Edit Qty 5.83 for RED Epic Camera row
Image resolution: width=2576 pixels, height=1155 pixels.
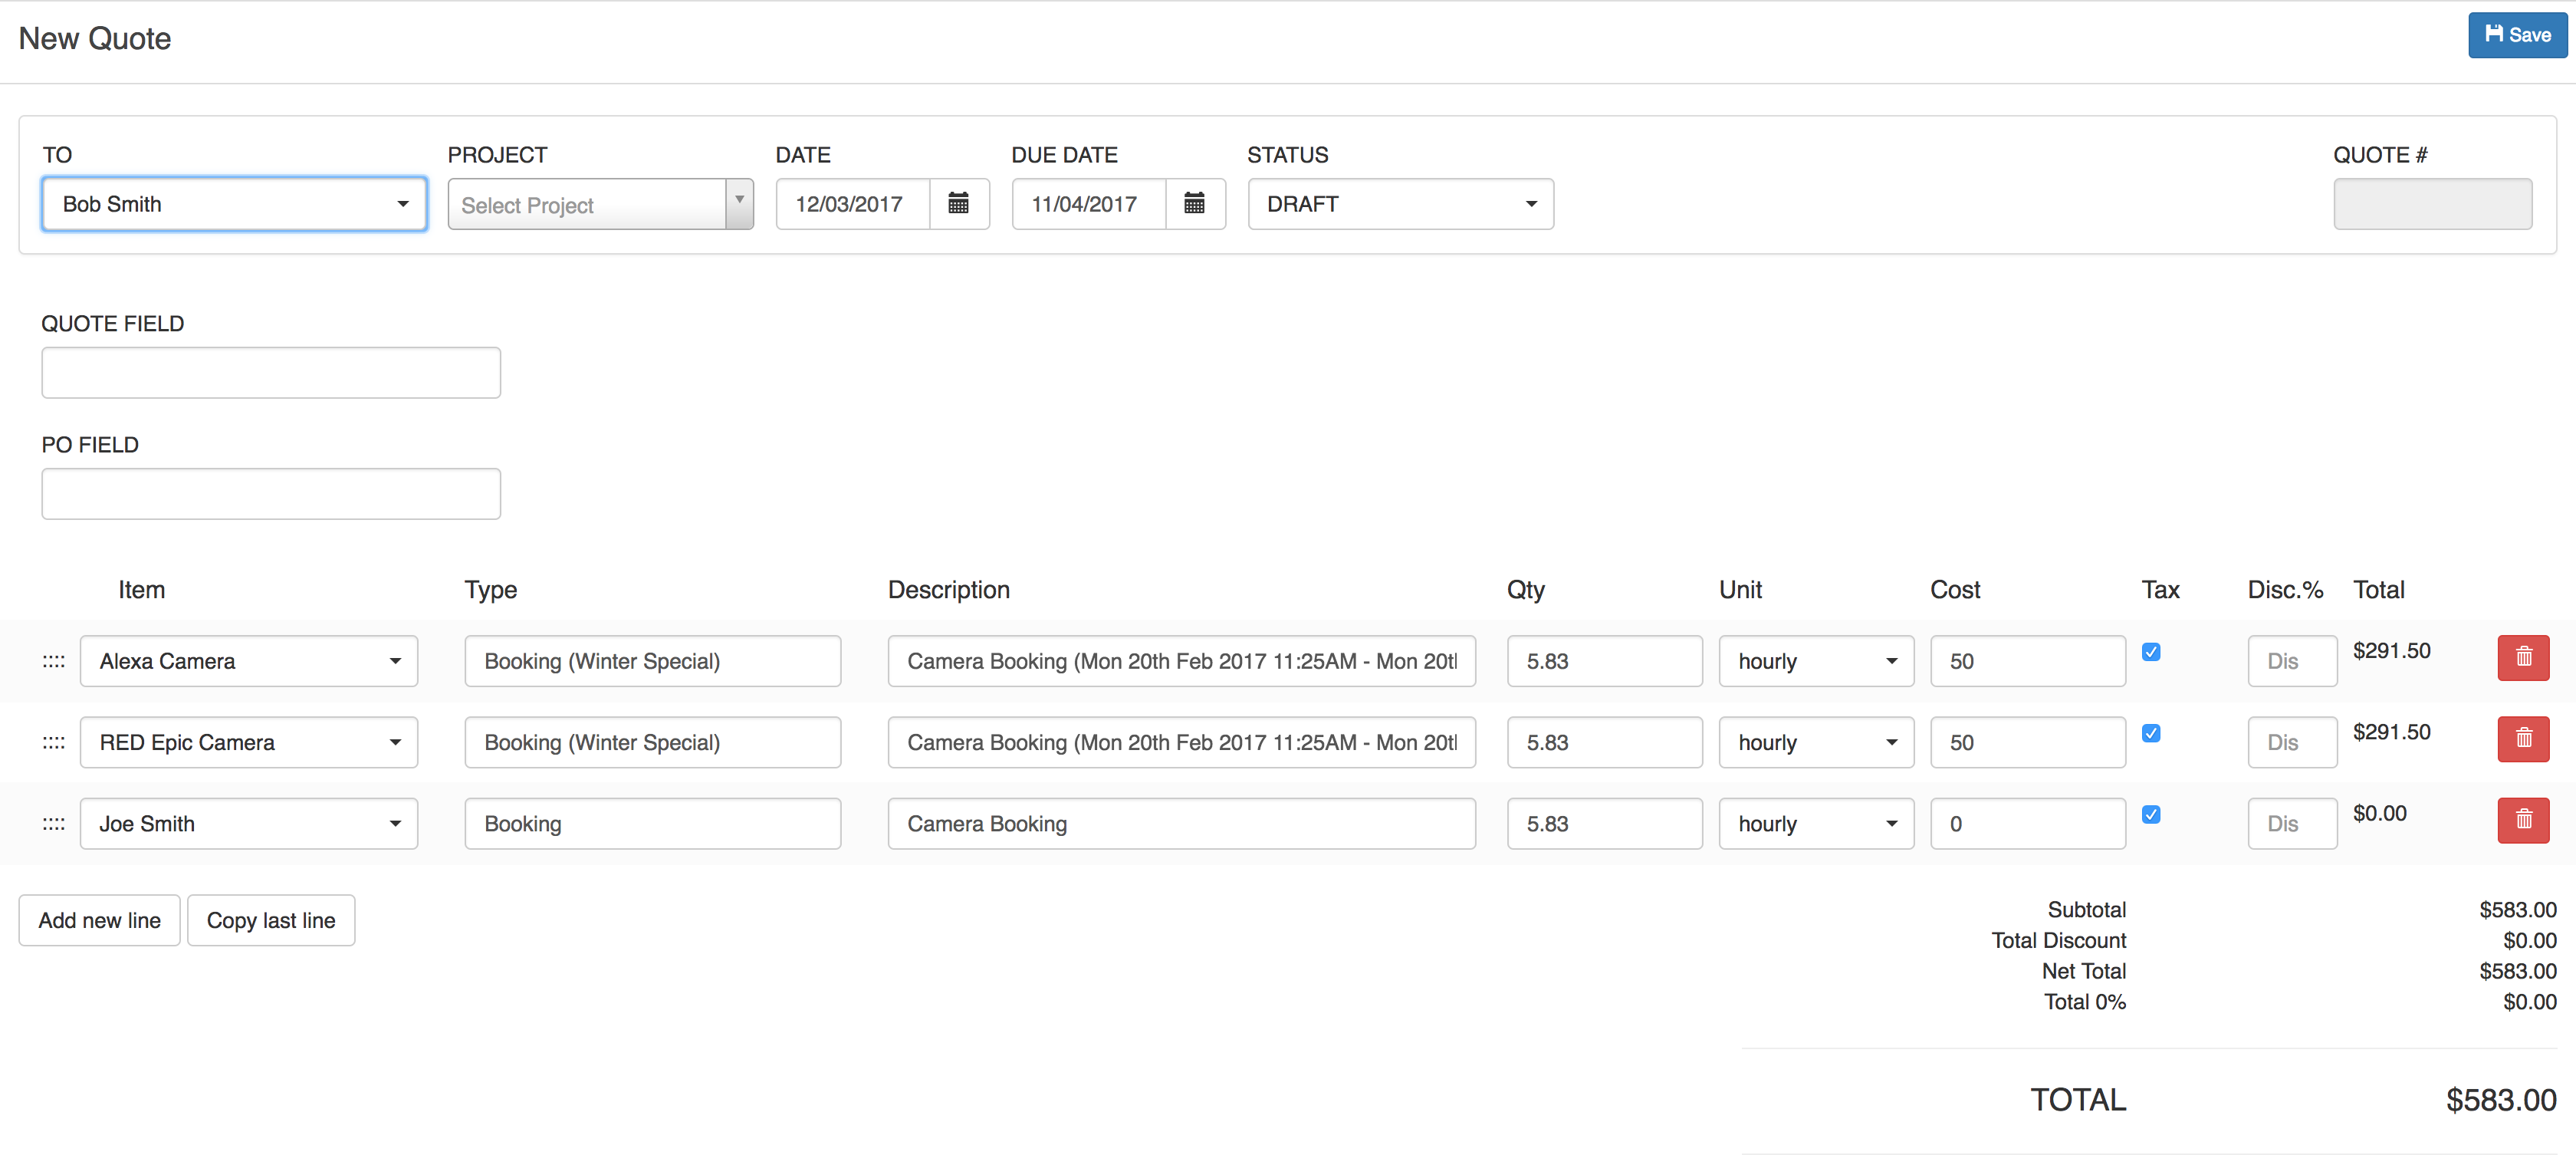[1604, 742]
